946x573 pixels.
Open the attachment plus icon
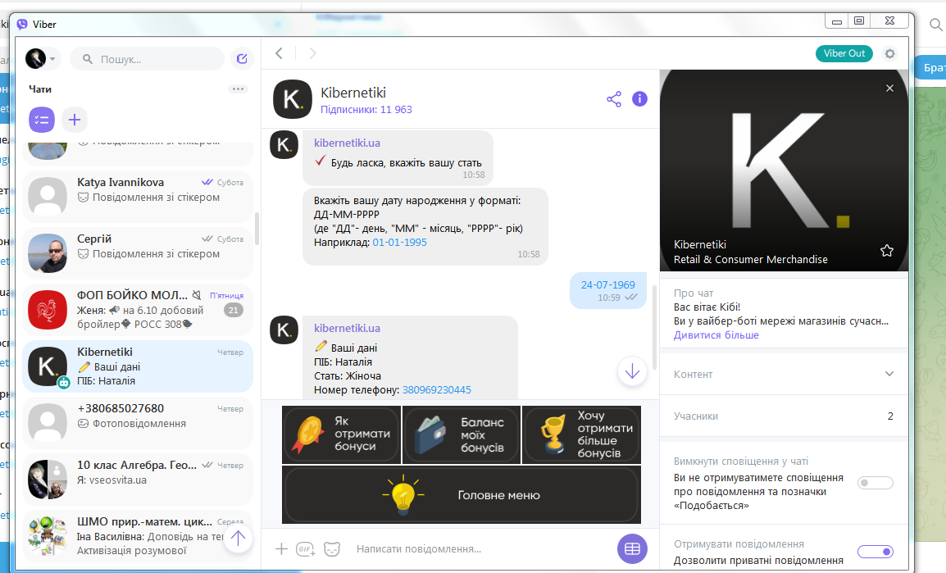[281, 549]
